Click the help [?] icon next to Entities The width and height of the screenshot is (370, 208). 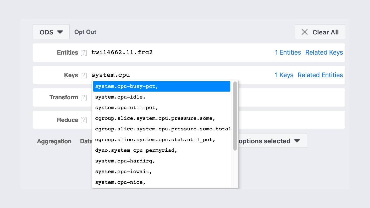coord(84,53)
